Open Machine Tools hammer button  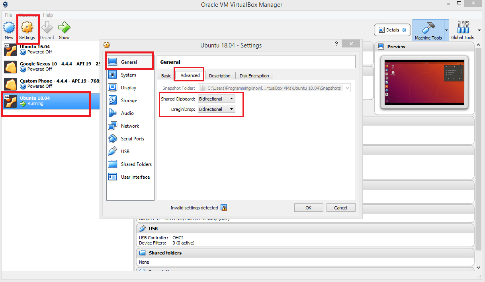click(428, 30)
